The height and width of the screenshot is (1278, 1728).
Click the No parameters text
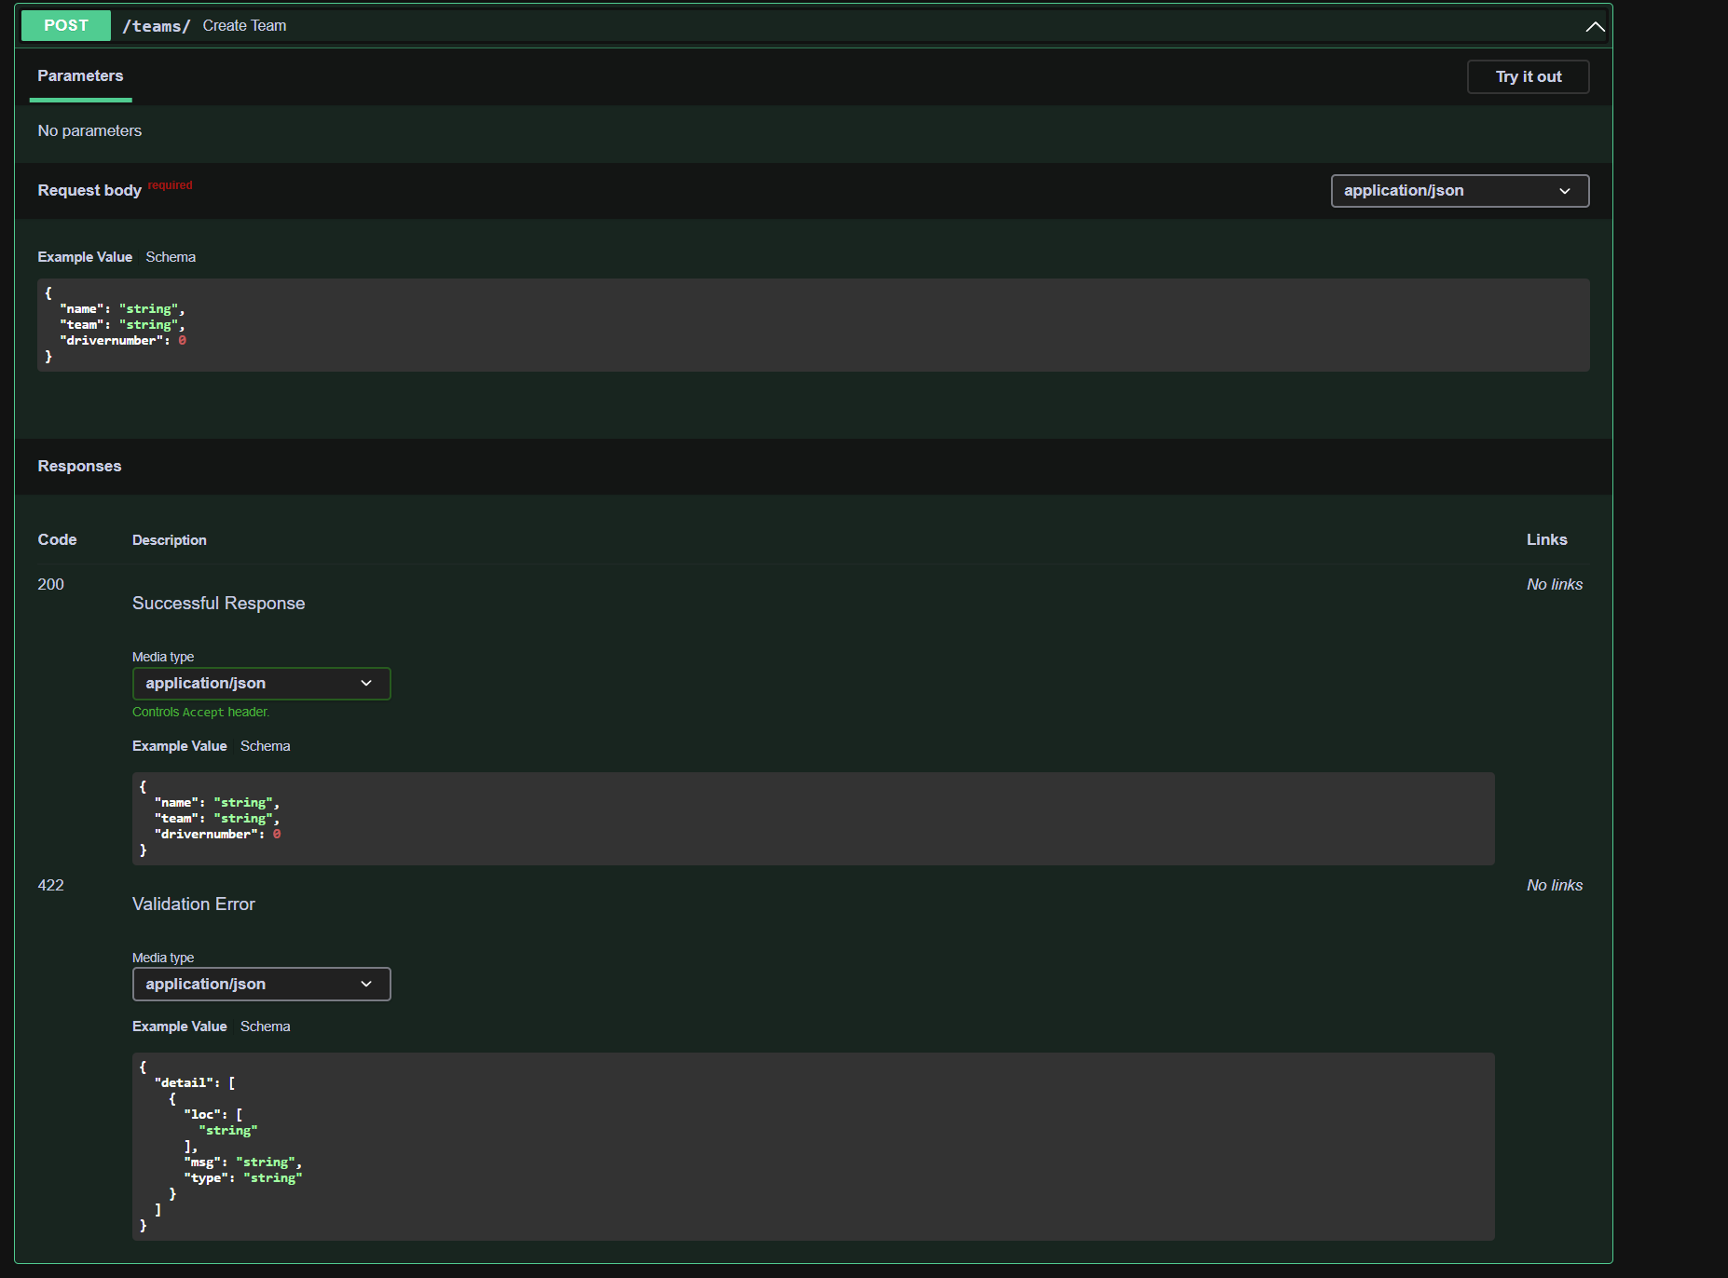point(89,131)
